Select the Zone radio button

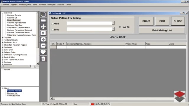click(x=52, y=29)
